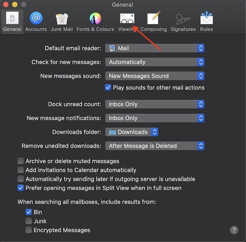Uncheck Bin in search results

pos(29,212)
